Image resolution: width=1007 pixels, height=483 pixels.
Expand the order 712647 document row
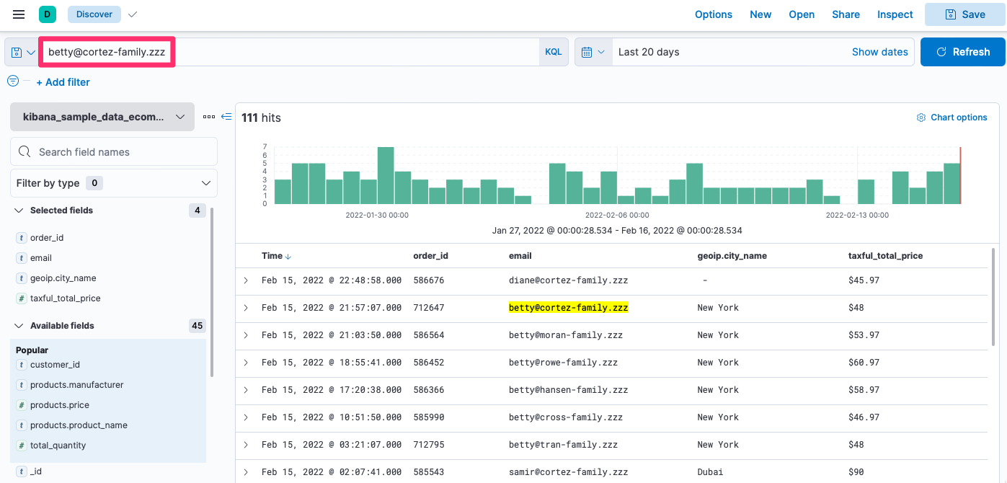(x=246, y=308)
